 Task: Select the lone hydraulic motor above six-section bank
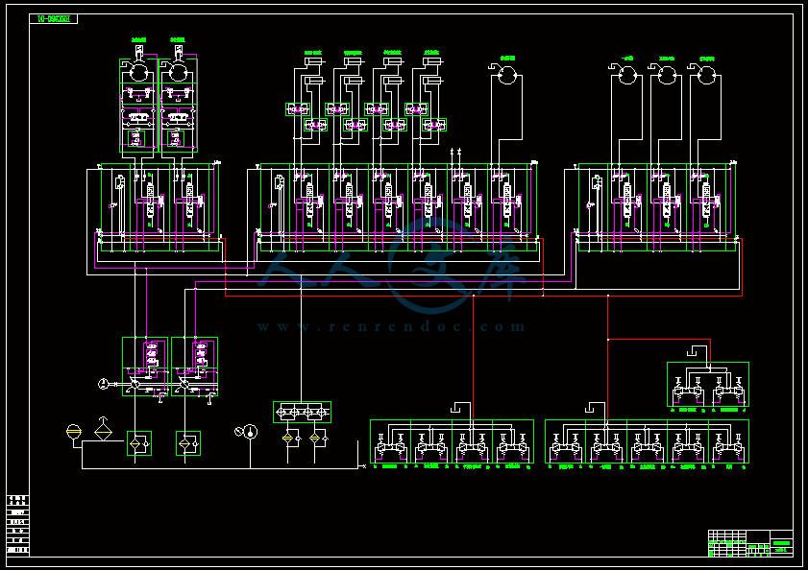507,75
